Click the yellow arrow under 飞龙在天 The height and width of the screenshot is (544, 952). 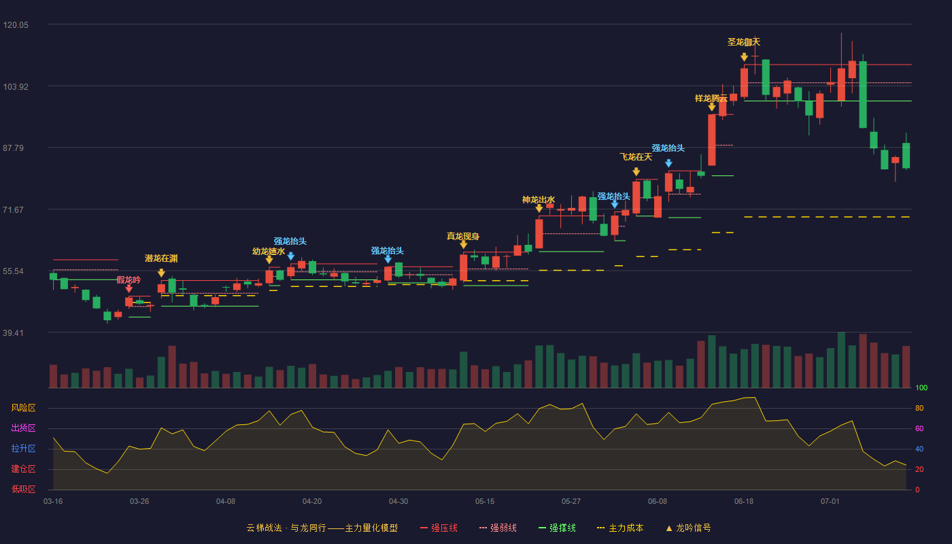pos(636,172)
